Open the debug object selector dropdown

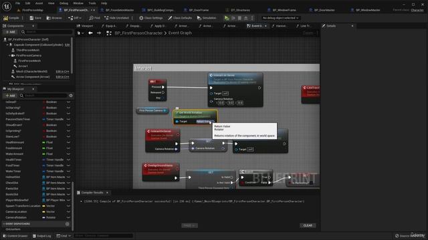click(280, 18)
